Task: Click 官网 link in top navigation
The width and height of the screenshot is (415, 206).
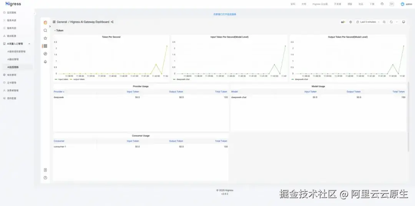Action: pos(293,4)
